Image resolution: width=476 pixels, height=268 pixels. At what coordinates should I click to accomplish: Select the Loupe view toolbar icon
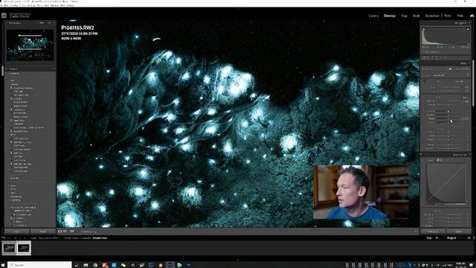click(59, 232)
